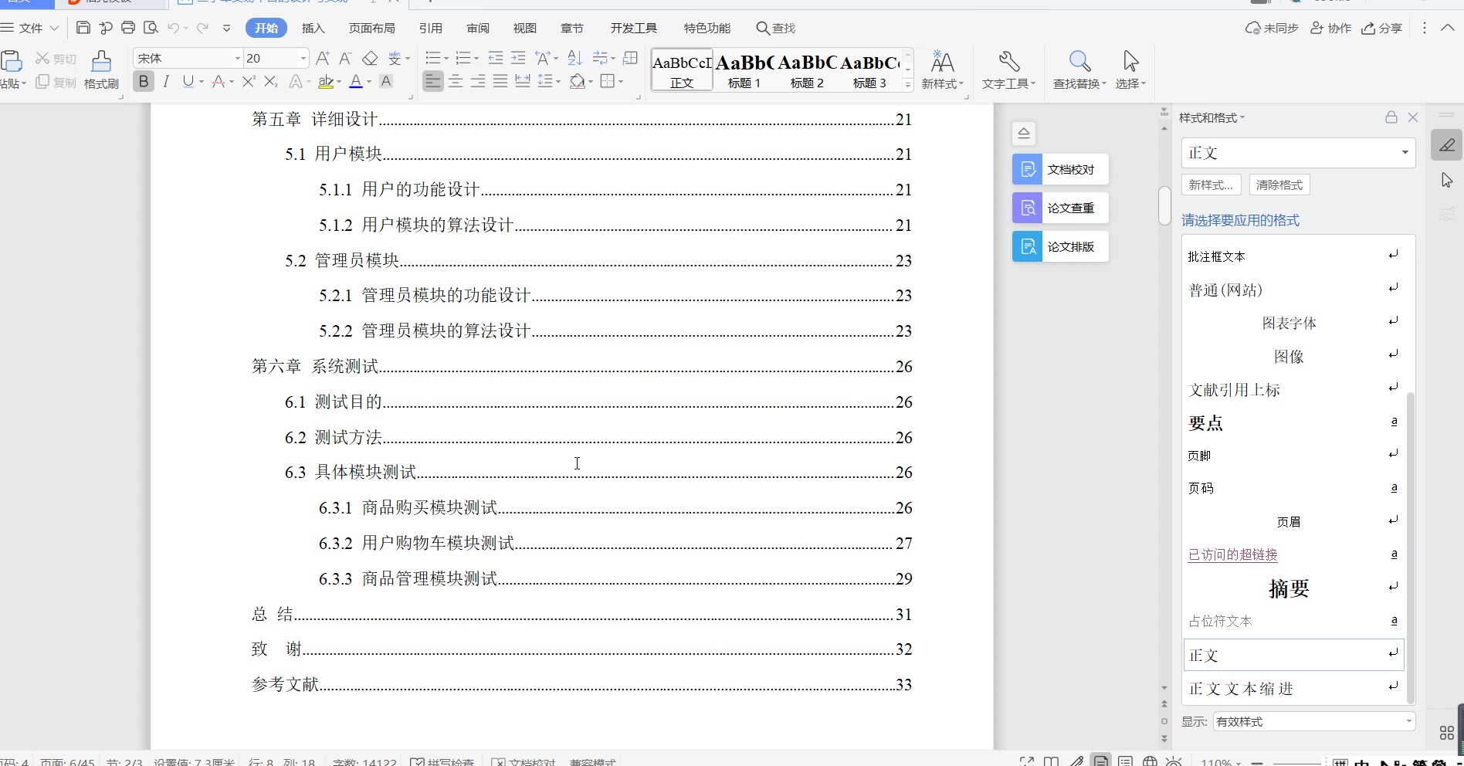Expand the bullet list dropdown arrow
1464x766 pixels.
pos(446,59)
